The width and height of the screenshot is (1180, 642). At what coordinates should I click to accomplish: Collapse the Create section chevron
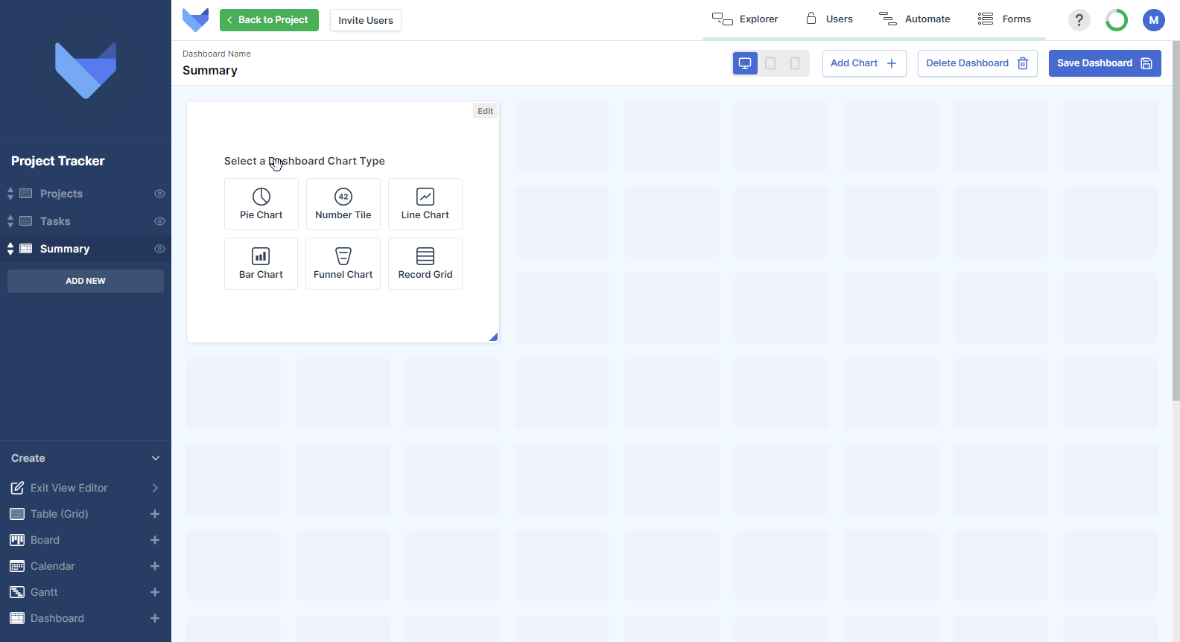point(156,458)
